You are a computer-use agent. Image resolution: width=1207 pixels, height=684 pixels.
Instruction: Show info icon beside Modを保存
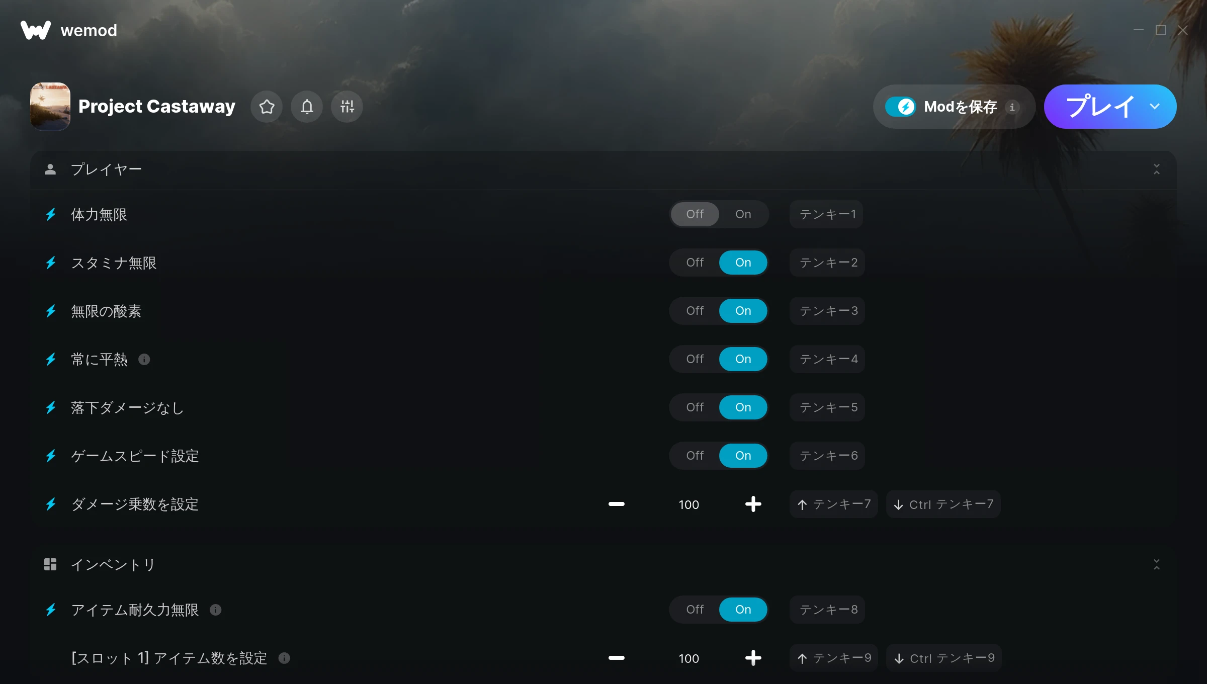[1012, 107]
